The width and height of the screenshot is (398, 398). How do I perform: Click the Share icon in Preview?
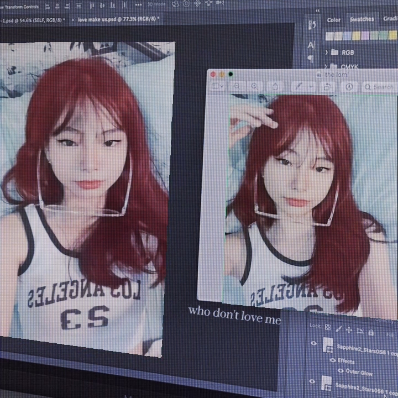tap(275, 86)
